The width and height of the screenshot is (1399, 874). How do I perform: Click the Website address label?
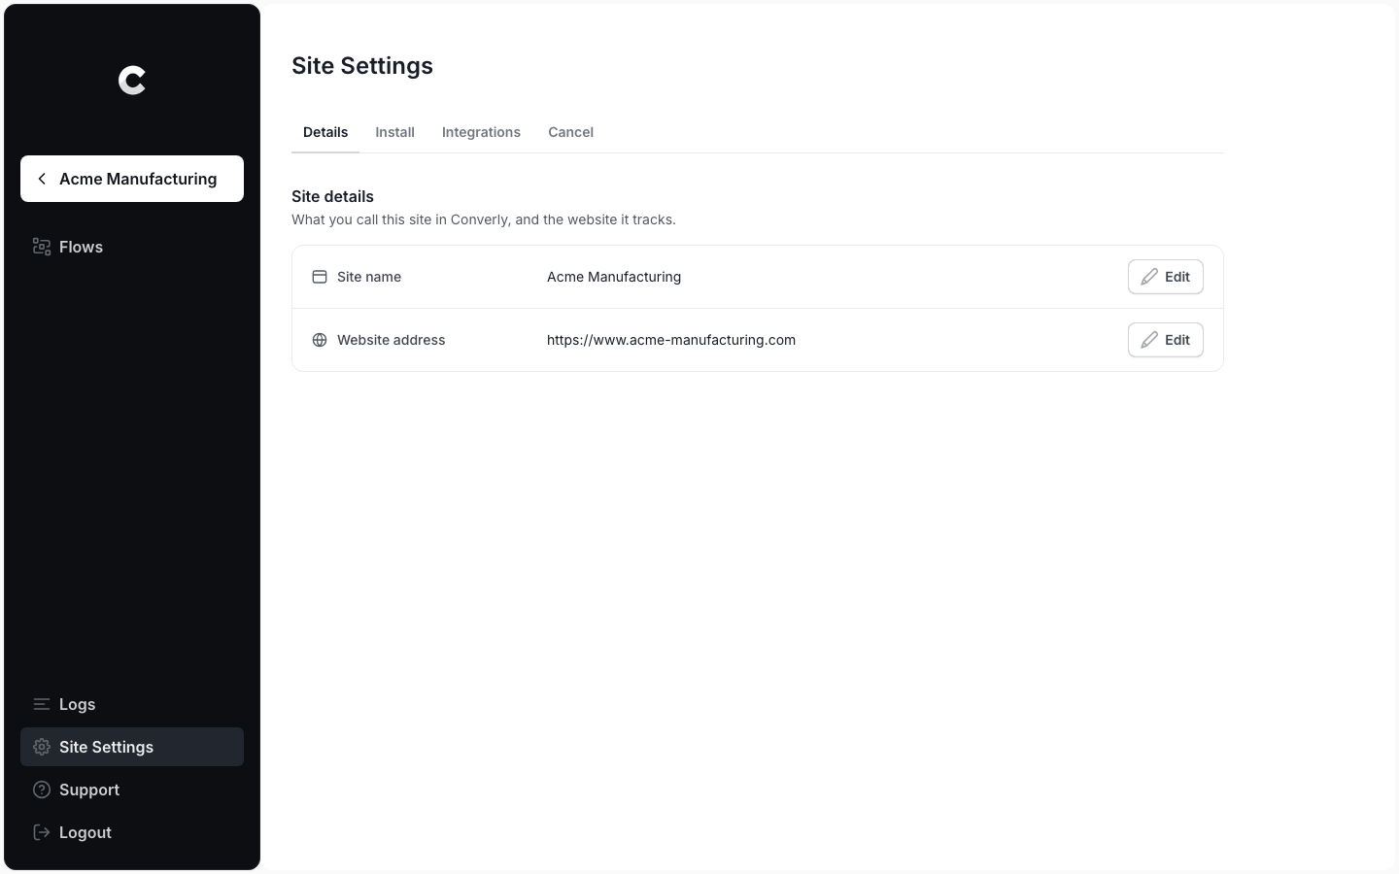pos(391,340)
